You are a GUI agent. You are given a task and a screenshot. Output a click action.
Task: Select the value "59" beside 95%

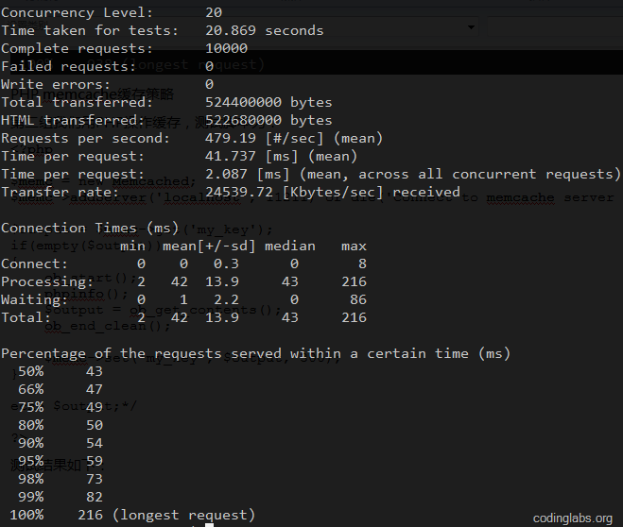(x=95, y=461)
